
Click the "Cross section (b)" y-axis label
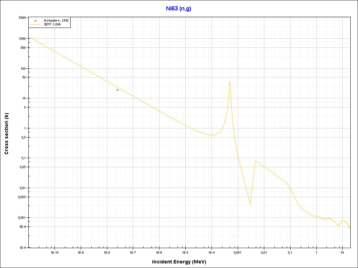[x=6, y=134]
